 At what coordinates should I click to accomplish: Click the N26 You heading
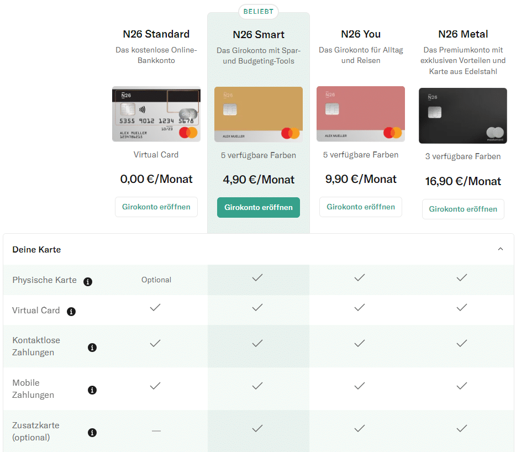coord(361,34)
